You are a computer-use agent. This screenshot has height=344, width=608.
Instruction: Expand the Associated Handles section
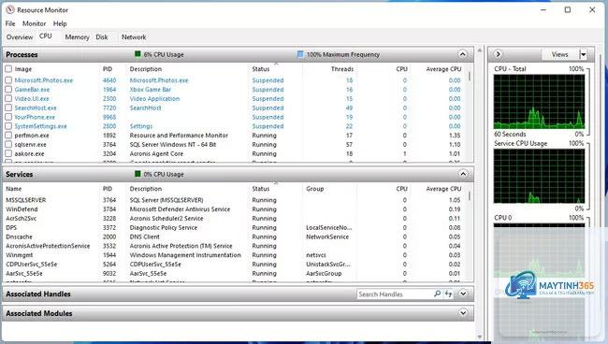463,294
